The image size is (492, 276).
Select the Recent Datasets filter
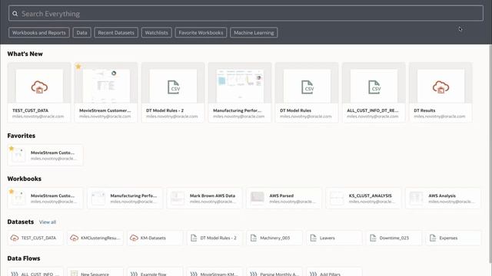[116, 32]
